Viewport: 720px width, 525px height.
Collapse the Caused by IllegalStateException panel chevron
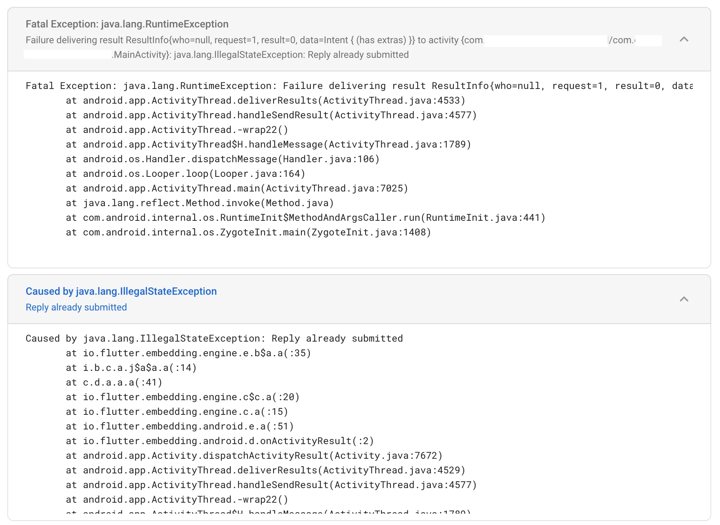683,299
